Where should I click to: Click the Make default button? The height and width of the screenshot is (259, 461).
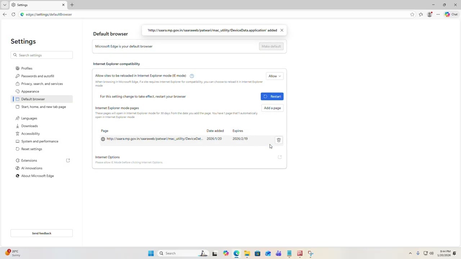click(x=271, y=46)
